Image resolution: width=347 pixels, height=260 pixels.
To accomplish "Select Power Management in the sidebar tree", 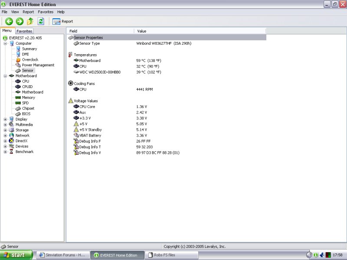I will coord(38,65).
